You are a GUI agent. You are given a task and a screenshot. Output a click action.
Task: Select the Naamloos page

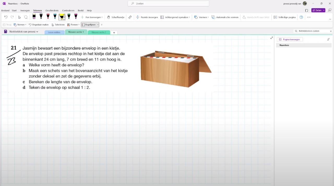coord(304,45)
